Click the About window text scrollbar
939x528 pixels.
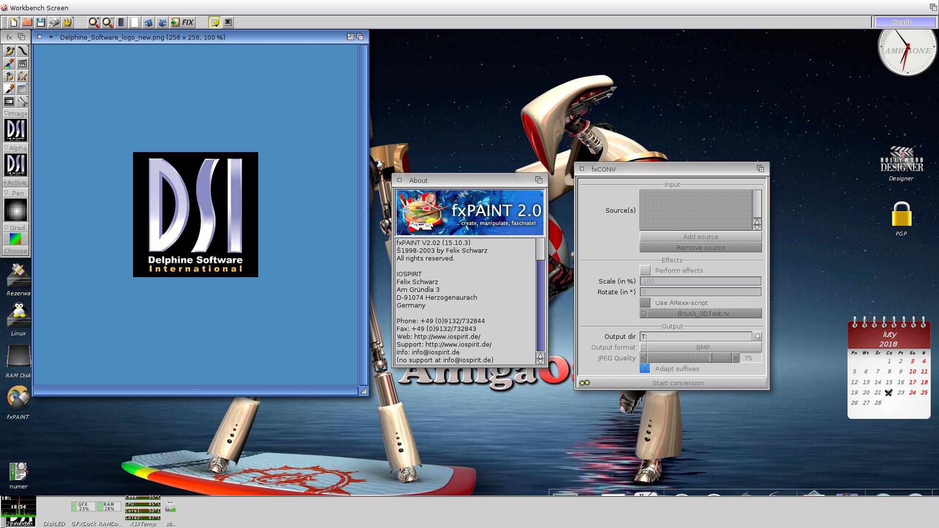pyautogui.click(x=540, y=295)
